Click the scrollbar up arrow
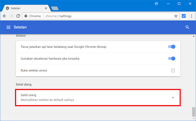This screenshot has width=196, height=121. point(194,36)
